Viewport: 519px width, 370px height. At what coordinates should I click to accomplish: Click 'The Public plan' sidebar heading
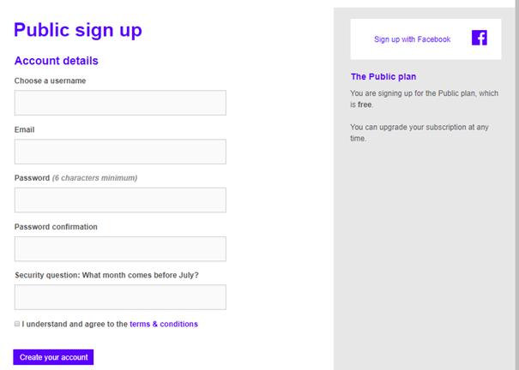(x=383, y=76)
